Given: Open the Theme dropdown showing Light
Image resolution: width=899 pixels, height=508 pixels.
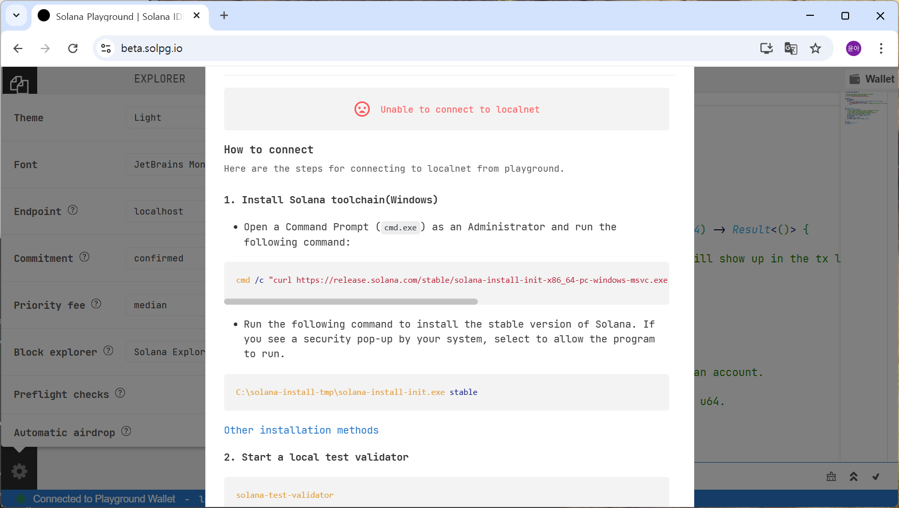Looking at the screenshot, I should [x=166, y=118].
